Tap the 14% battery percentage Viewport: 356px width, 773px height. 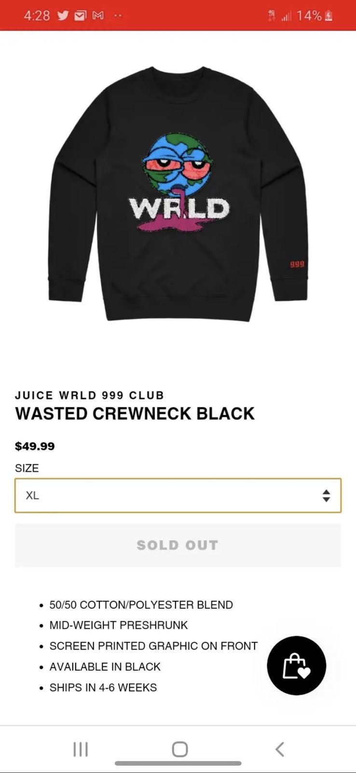tap(309, 16)
